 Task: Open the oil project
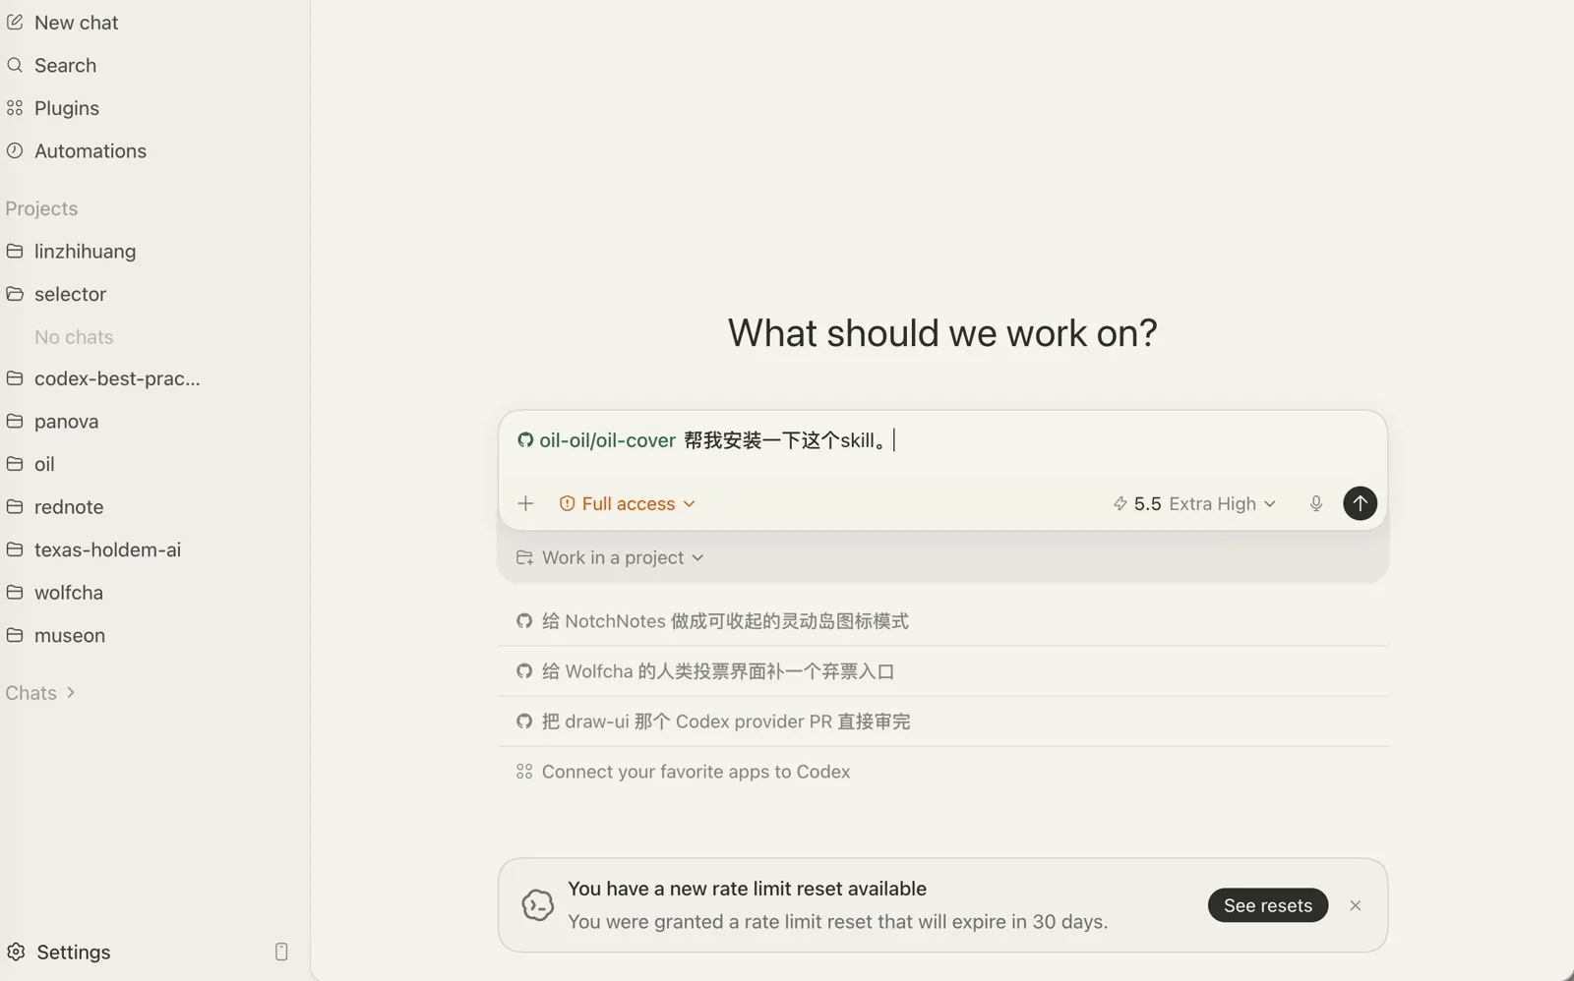coord(44,464)
